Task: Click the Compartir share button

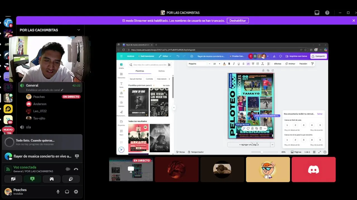Action: (318, 56)
